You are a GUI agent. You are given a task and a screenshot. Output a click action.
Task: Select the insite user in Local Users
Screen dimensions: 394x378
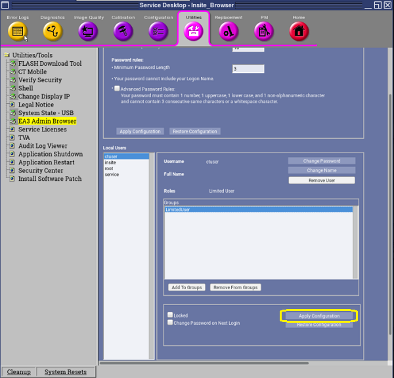coord(110,162)
